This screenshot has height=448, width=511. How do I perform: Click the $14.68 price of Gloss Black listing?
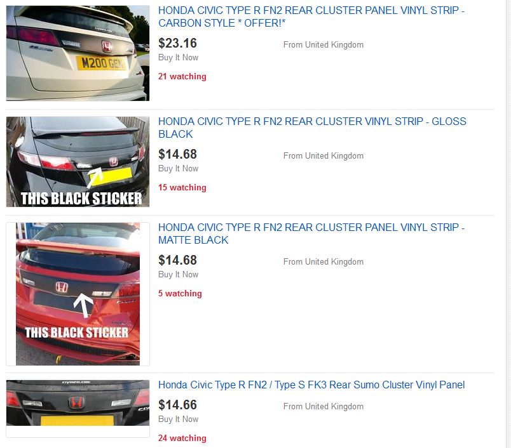pos(177,154)
